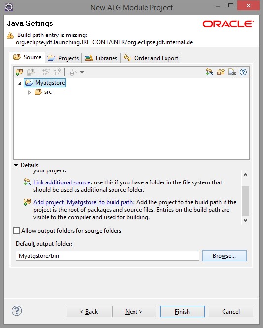The height and width of the screenshot is (328, 263).
Task: Click the grayed Remove source folder icon
Action: (x=31, y=72)
